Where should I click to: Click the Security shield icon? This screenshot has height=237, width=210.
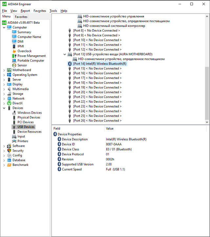click(x=9, y=150)
